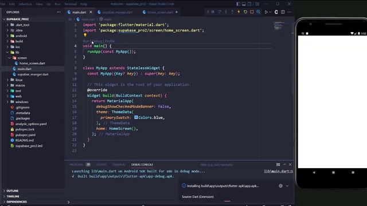Toggle bottom panel layout icon

pyautogui.click(x=244, y=4)
